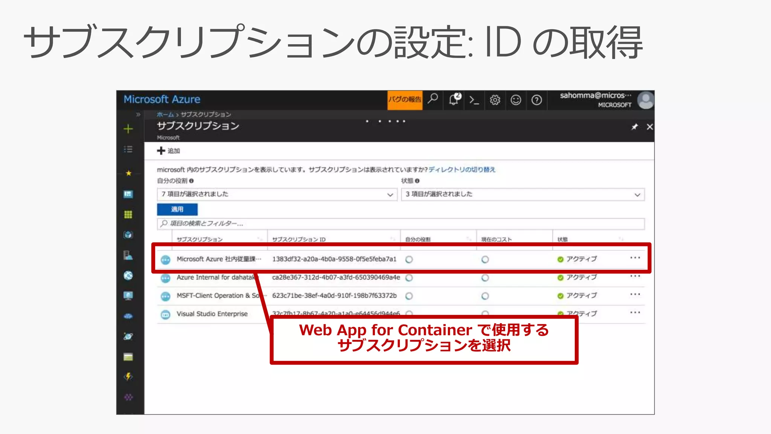Click the blue Apply (適用) button
This screenshot has height=434, width=771.
[x=177, y=209]
